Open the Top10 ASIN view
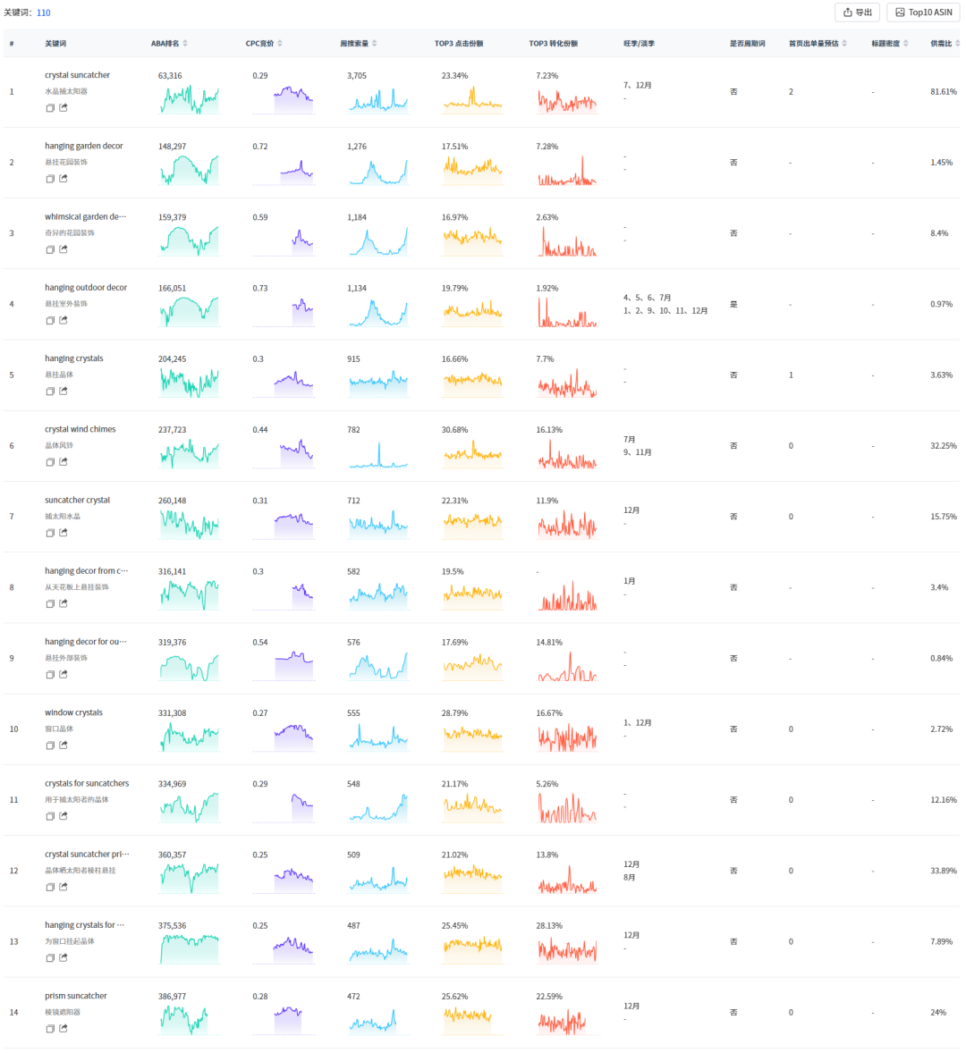The image size is (966, 1053). (923, 13)
